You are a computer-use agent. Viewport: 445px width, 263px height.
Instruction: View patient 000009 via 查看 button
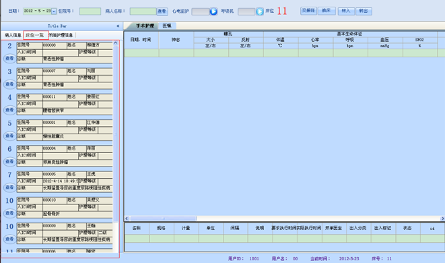[9, 239]
